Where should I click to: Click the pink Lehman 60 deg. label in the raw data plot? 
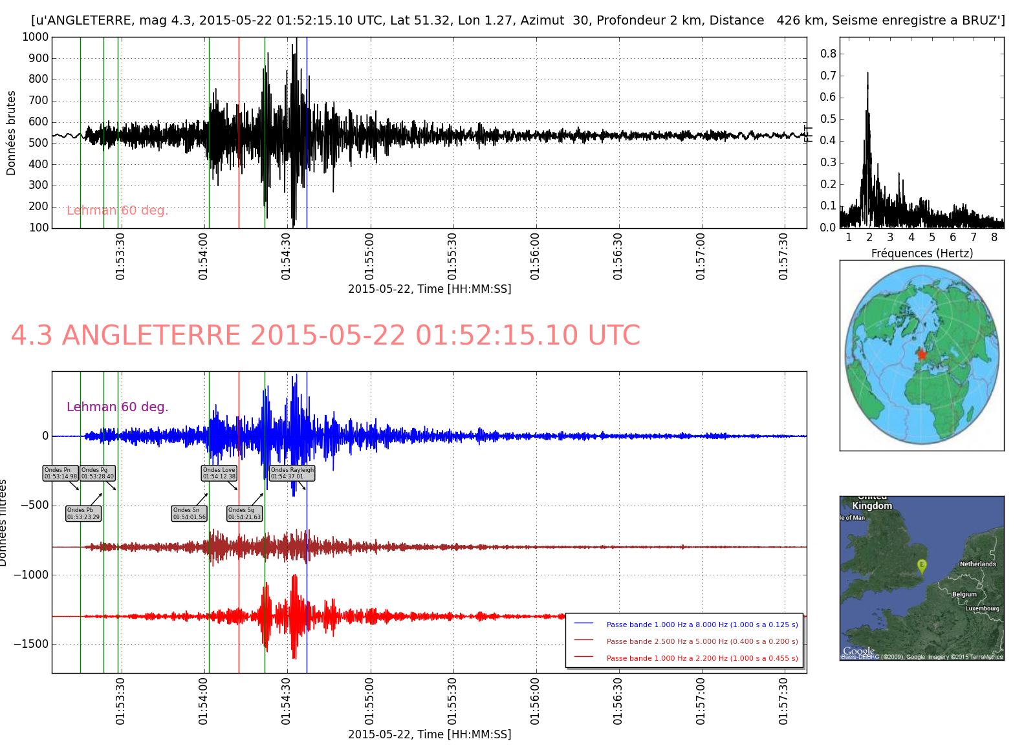(117, 210)
